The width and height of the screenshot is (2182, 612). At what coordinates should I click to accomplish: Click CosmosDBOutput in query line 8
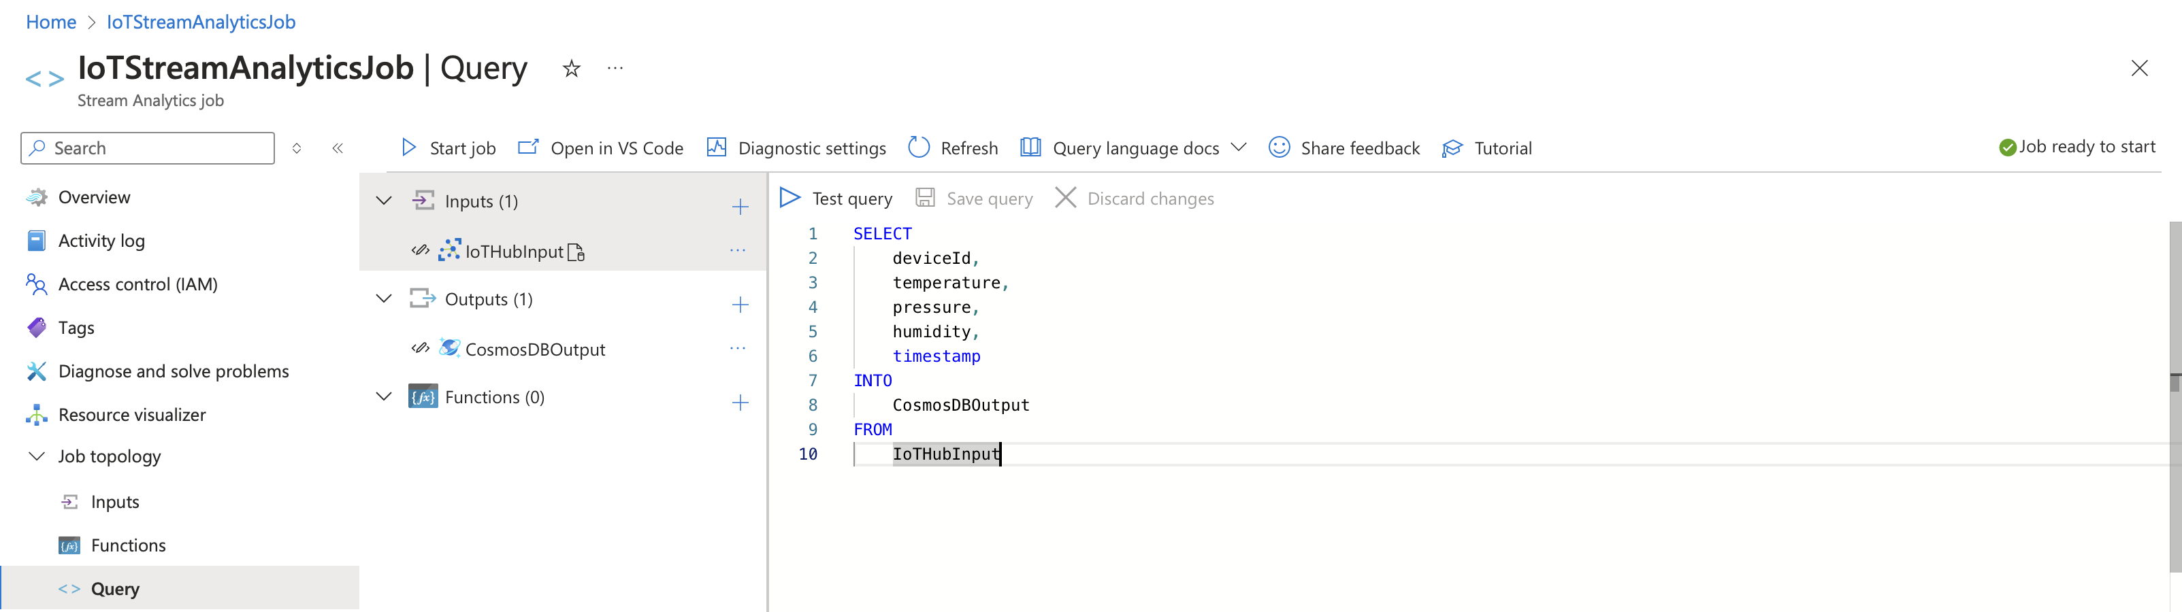click(x=960, y=405)
